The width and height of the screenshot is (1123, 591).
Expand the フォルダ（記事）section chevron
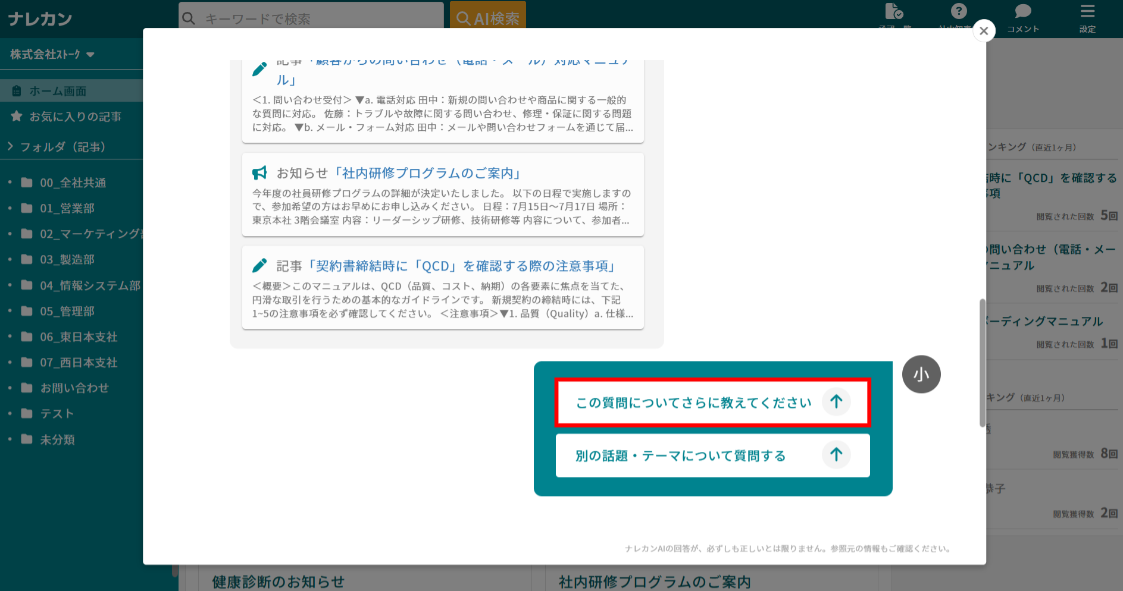pos(10,146)
